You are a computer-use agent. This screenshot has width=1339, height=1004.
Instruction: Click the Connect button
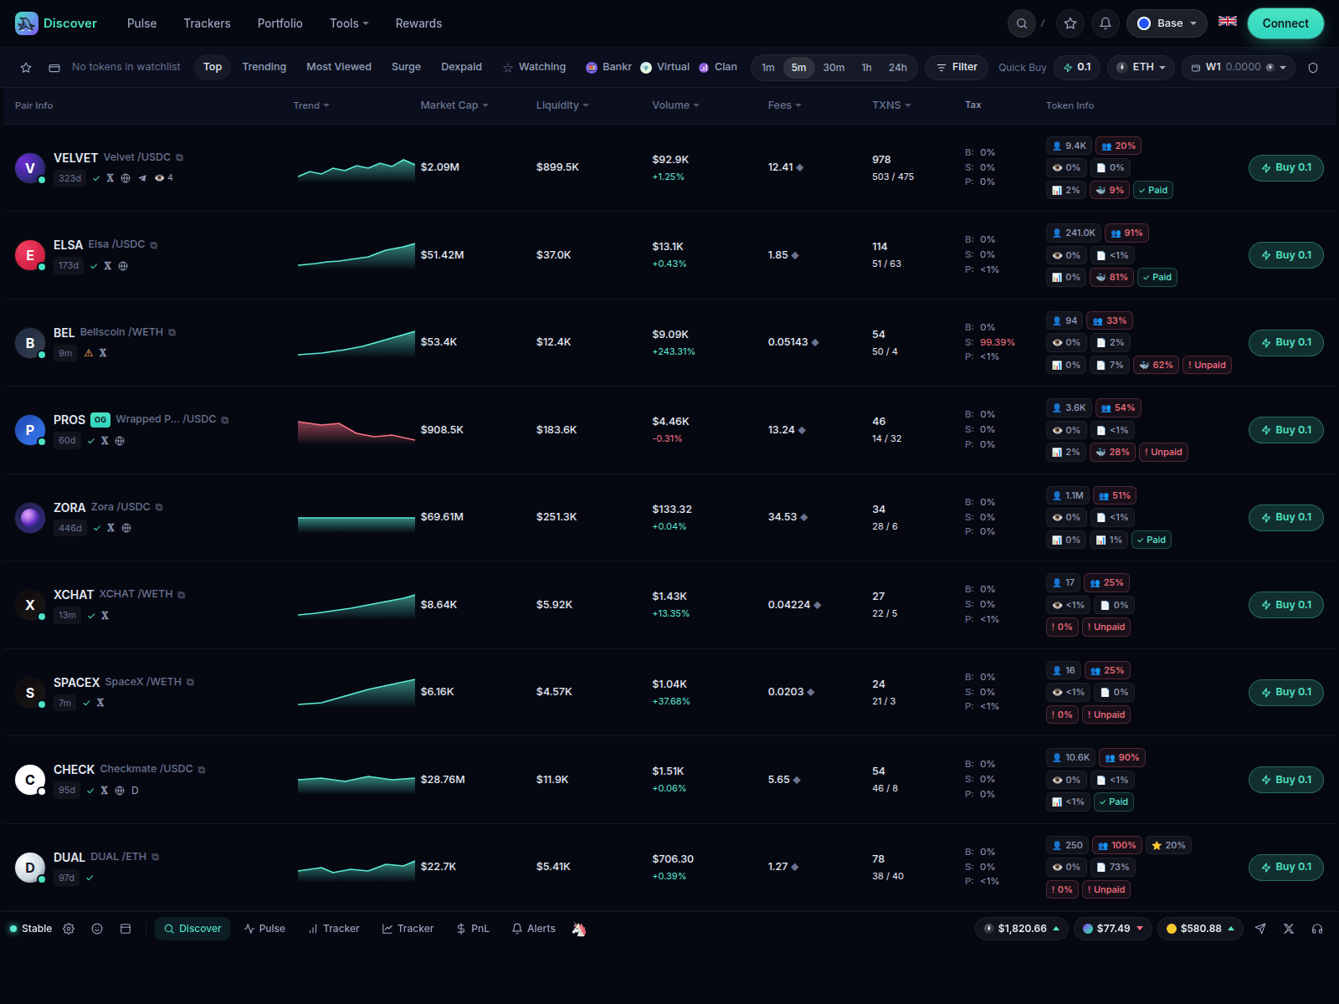tap(1285, 23)
